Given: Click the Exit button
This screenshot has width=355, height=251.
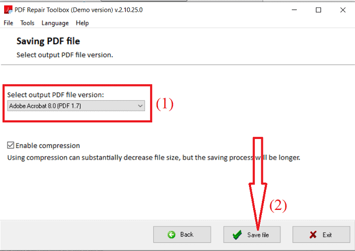Looking at the screenshot, I should pos(321,235).
